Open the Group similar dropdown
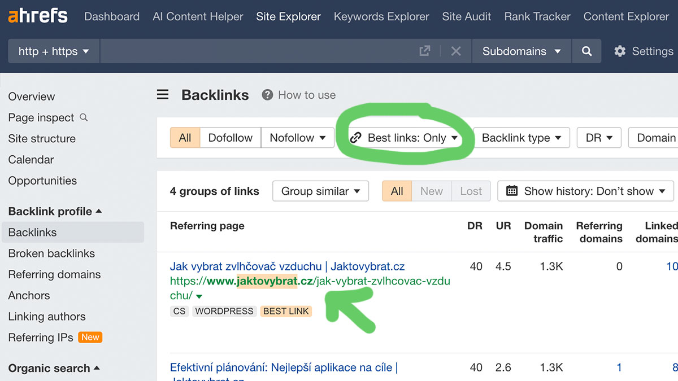 coord(320,191)
